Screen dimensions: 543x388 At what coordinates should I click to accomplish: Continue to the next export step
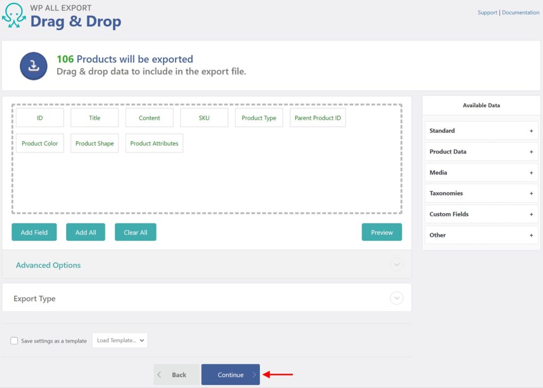(x=231, y=374)
